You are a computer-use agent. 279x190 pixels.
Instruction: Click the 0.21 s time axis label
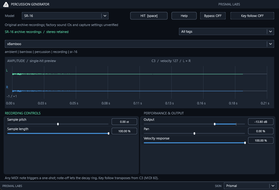(x=265, y=103)
